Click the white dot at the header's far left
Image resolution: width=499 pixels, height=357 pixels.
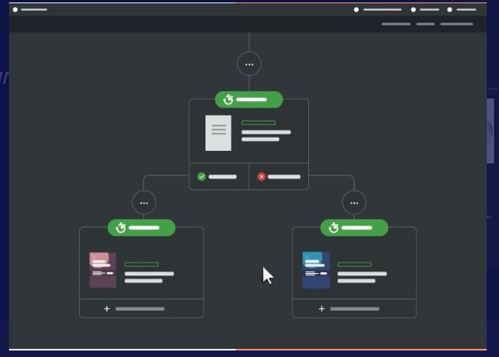pyautogui.click(x=15, y=10)
